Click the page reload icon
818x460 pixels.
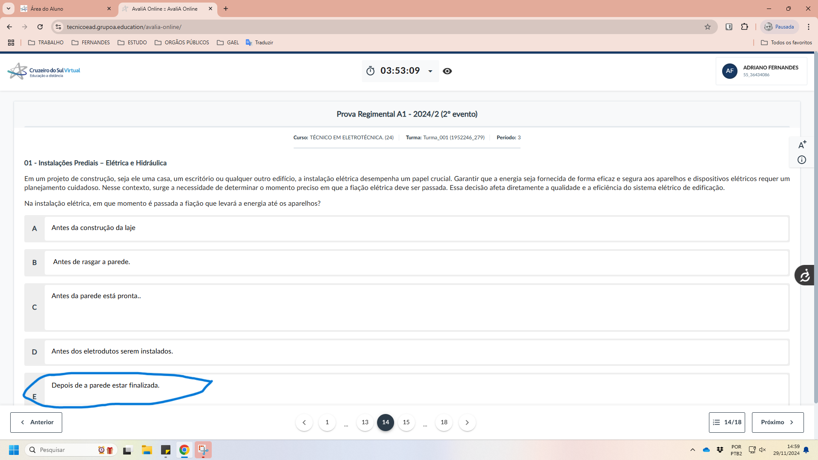pyautogui.click(x=40, y=27)
